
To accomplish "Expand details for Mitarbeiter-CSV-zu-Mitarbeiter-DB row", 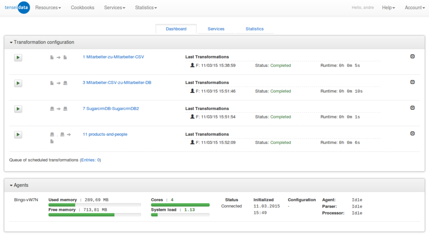I will pos(413,82).
